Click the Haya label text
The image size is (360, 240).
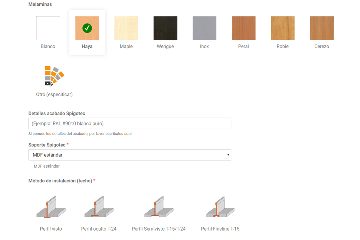click(x=87, y=46)
